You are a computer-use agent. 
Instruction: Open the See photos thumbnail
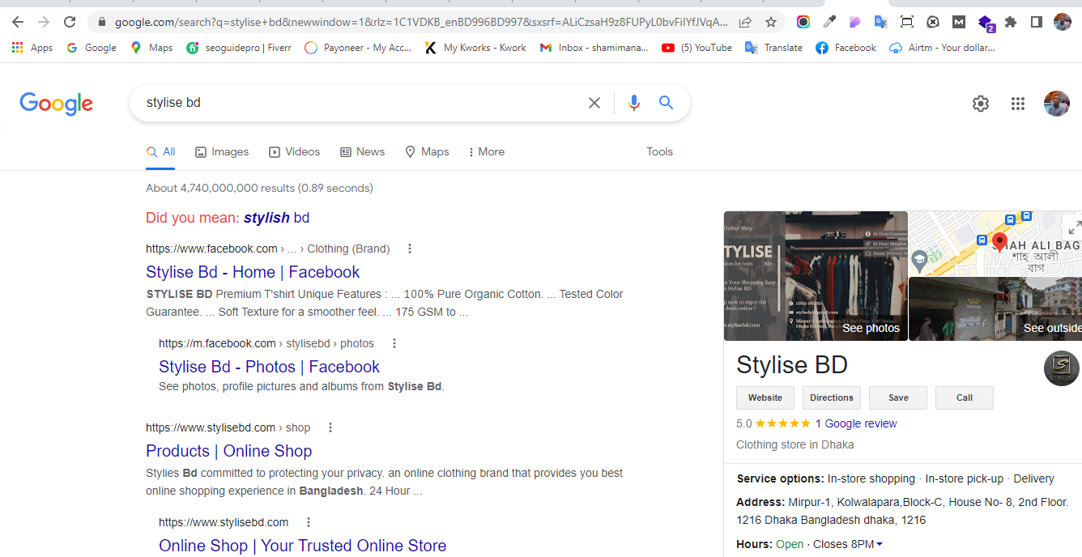[816, 276]
